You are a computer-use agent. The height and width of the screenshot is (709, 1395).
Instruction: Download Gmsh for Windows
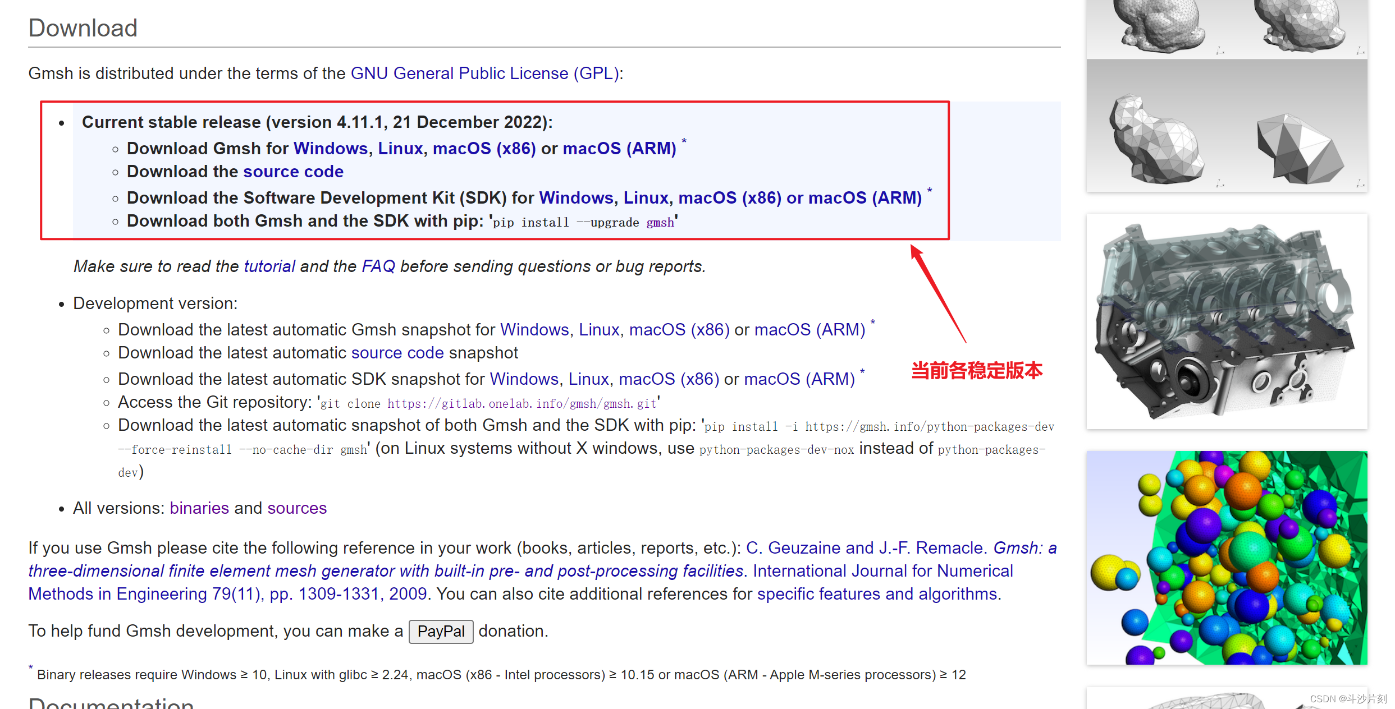click(x=330, y=148)
